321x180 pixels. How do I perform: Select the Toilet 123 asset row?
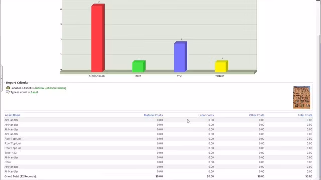[x=158, y=153]
